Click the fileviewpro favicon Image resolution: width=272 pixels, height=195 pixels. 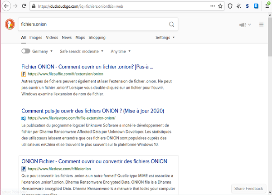coord(24,118)
